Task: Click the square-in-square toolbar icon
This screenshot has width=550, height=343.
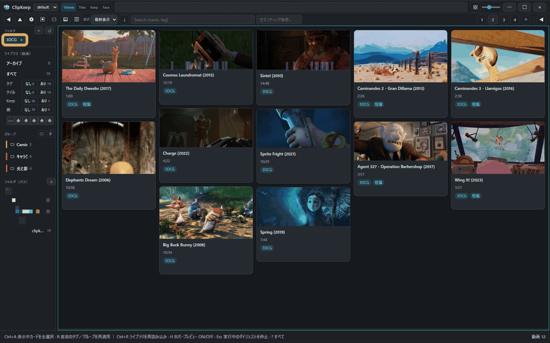Action: [x=43, y=19]
